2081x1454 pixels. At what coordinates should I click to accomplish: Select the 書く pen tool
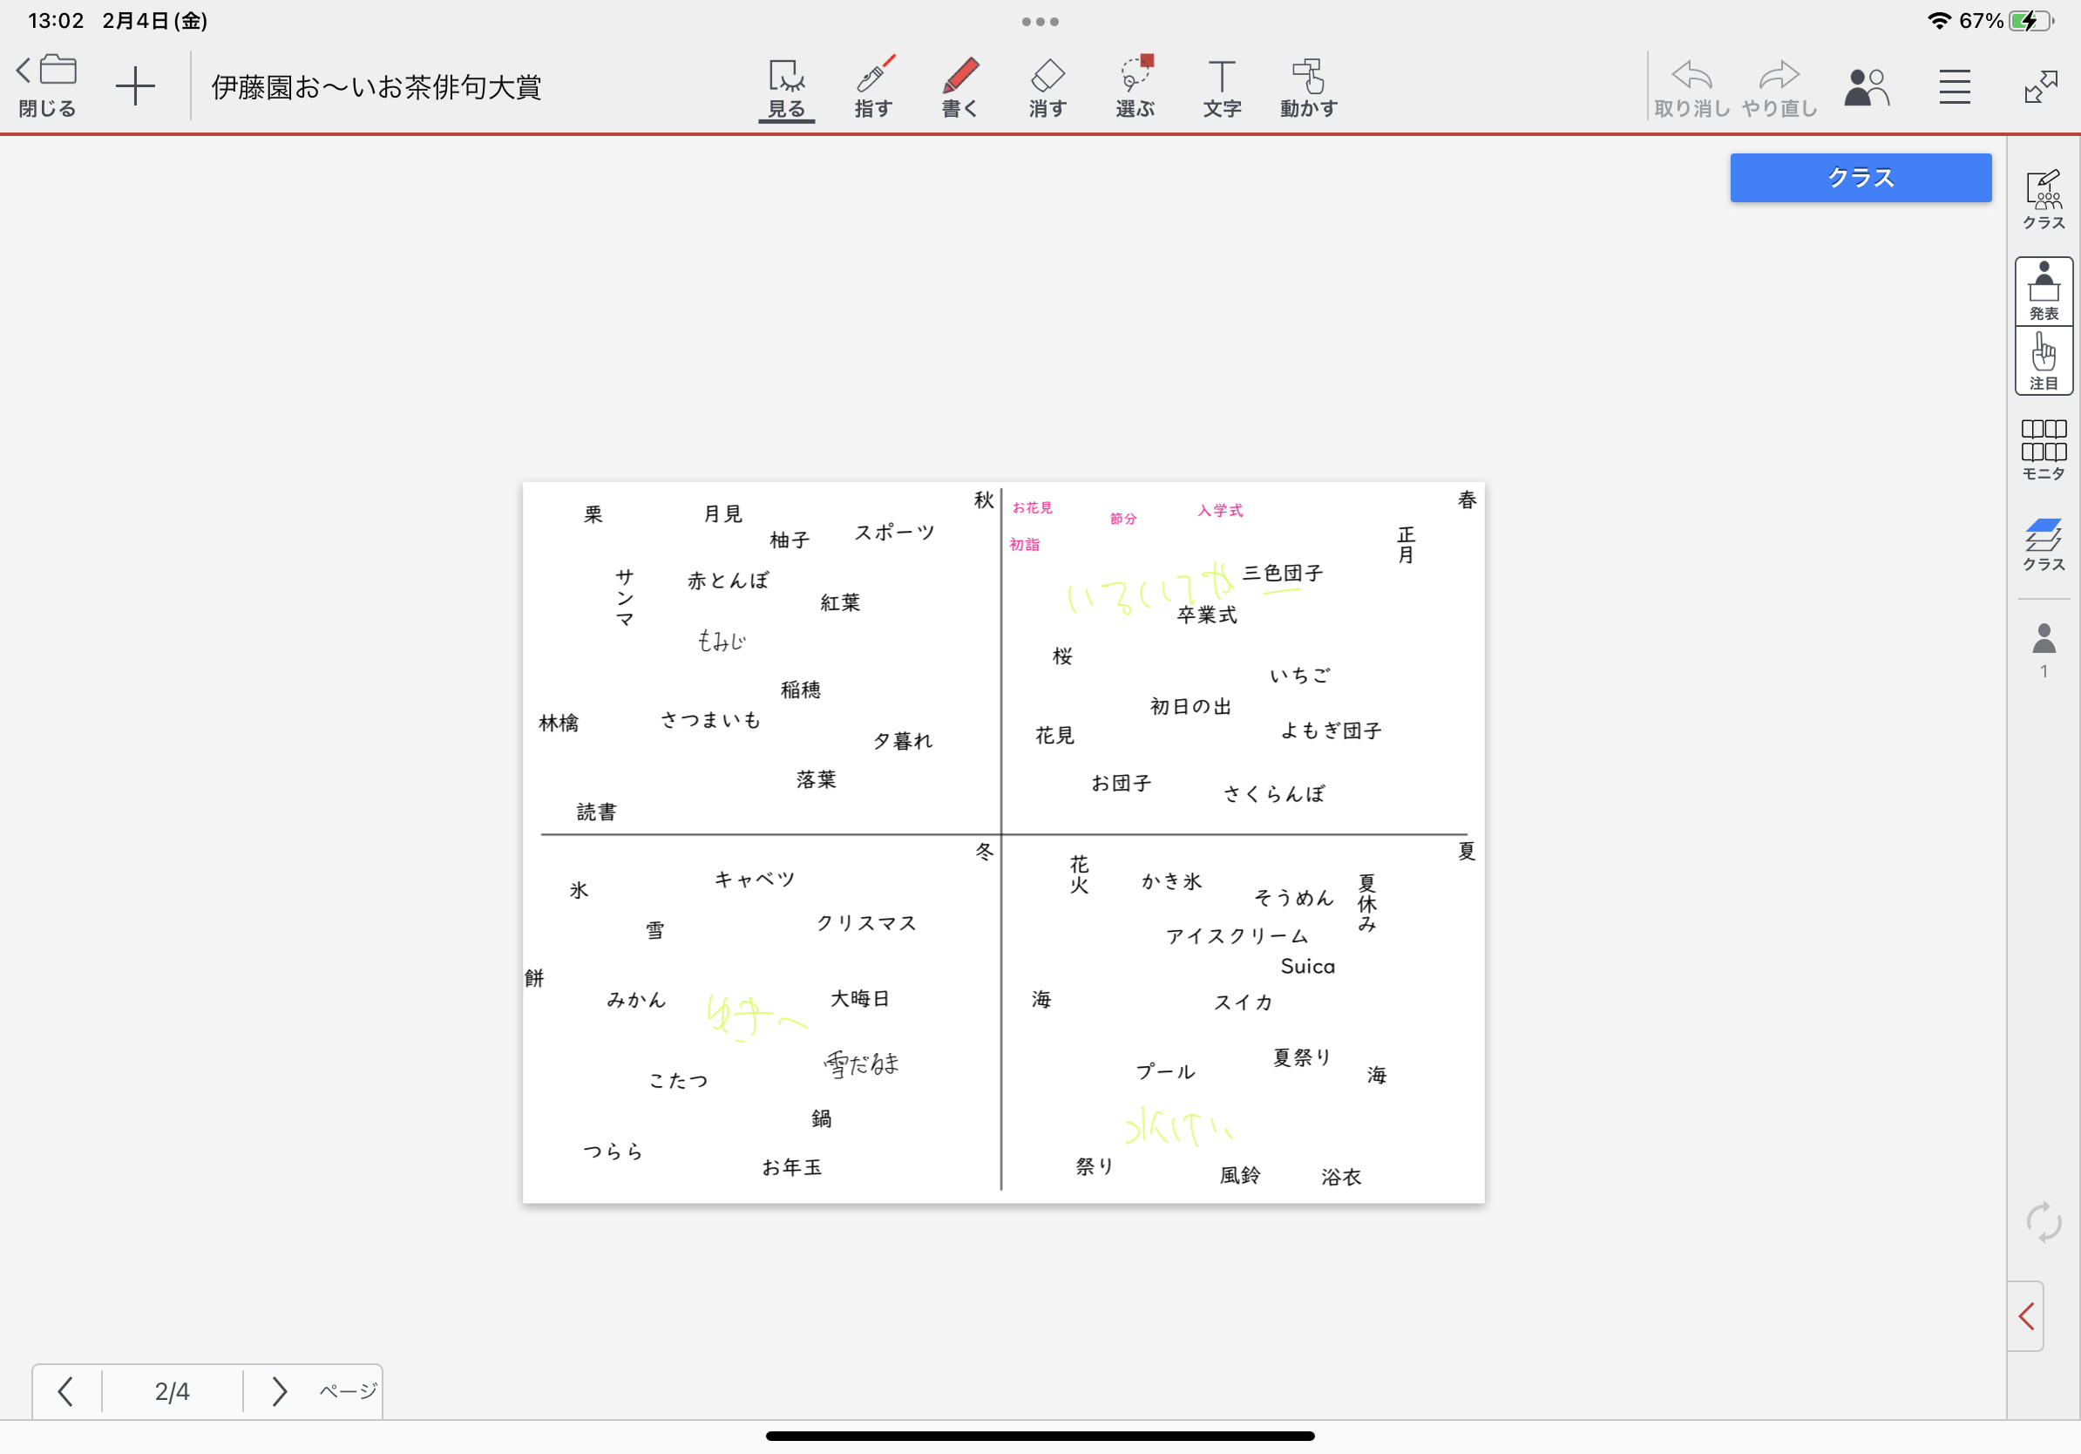(959, 88)
